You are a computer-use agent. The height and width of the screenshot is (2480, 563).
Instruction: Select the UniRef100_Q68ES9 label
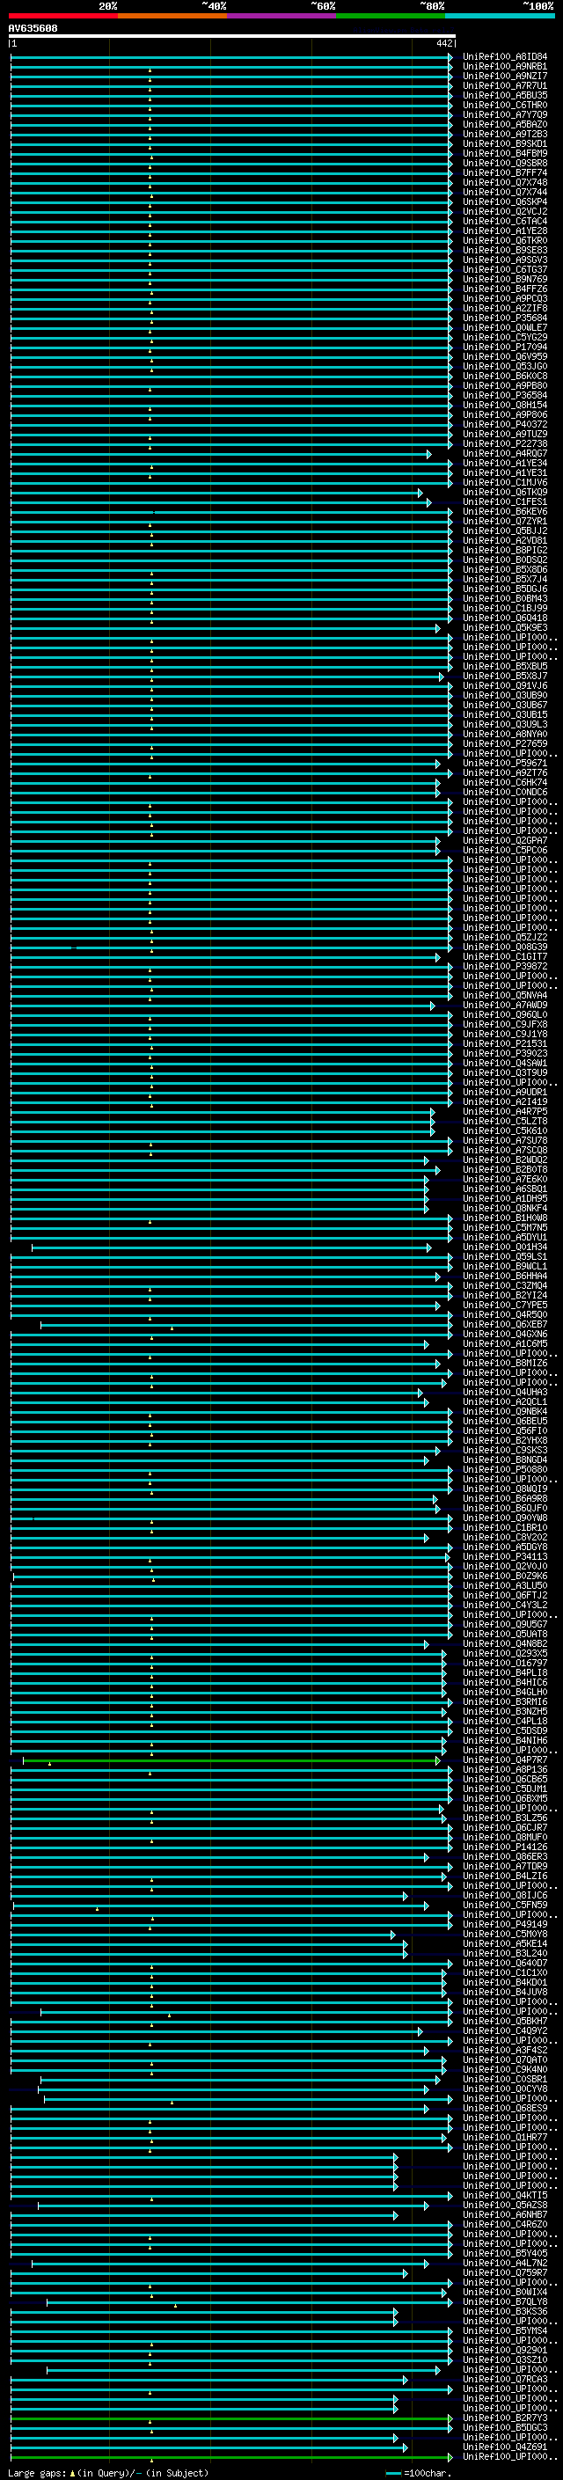[504, 2109]
